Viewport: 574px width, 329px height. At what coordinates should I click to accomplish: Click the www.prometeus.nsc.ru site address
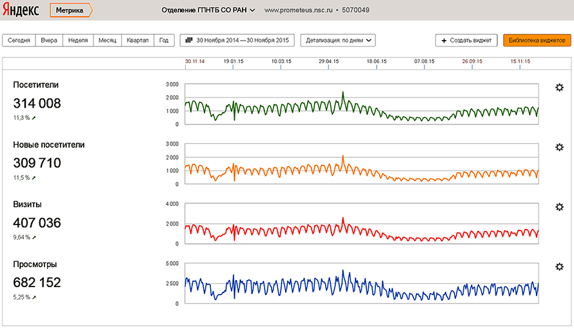299,10
